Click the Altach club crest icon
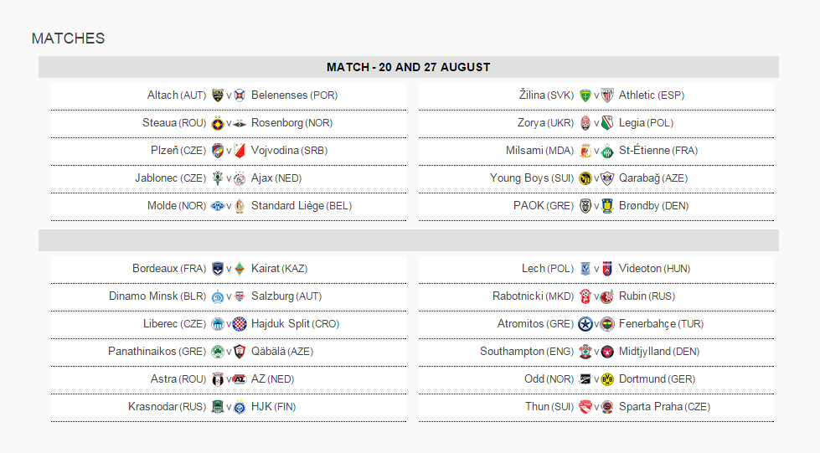The width and height of the screenshot is (820, 453). click(218, 95)
